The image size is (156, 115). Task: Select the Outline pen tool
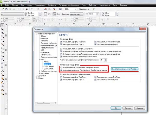[2, 86]
